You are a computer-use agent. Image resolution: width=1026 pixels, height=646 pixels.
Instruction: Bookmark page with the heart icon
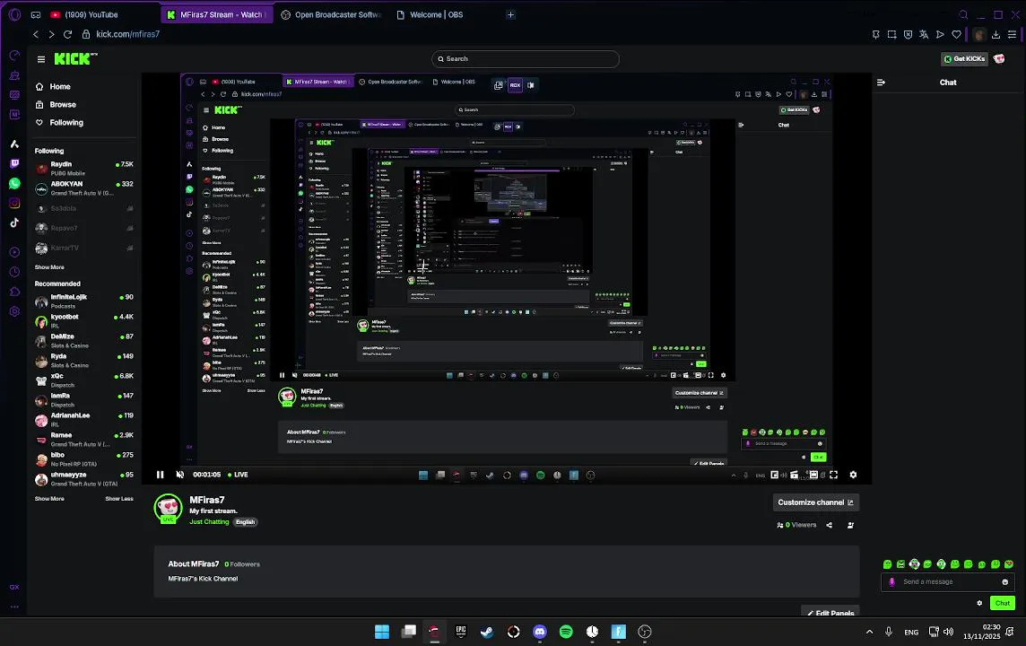pyautogui.click(x=957, y=34)
